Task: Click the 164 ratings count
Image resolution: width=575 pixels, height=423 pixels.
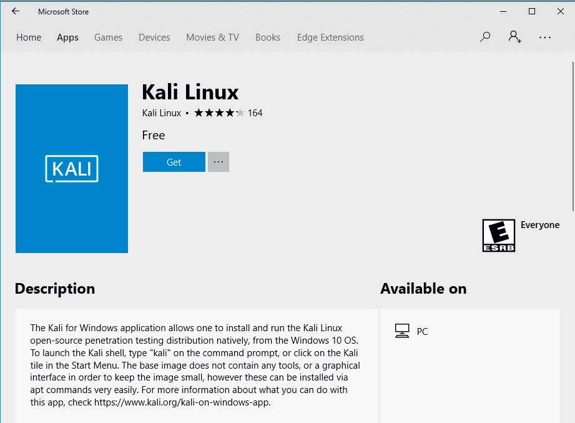Action: [x=255, y=113]
